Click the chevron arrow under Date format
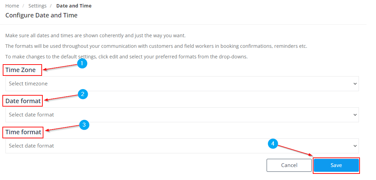Image resolution: width=376 pixels, height=180 pixels. coord(355,115)
